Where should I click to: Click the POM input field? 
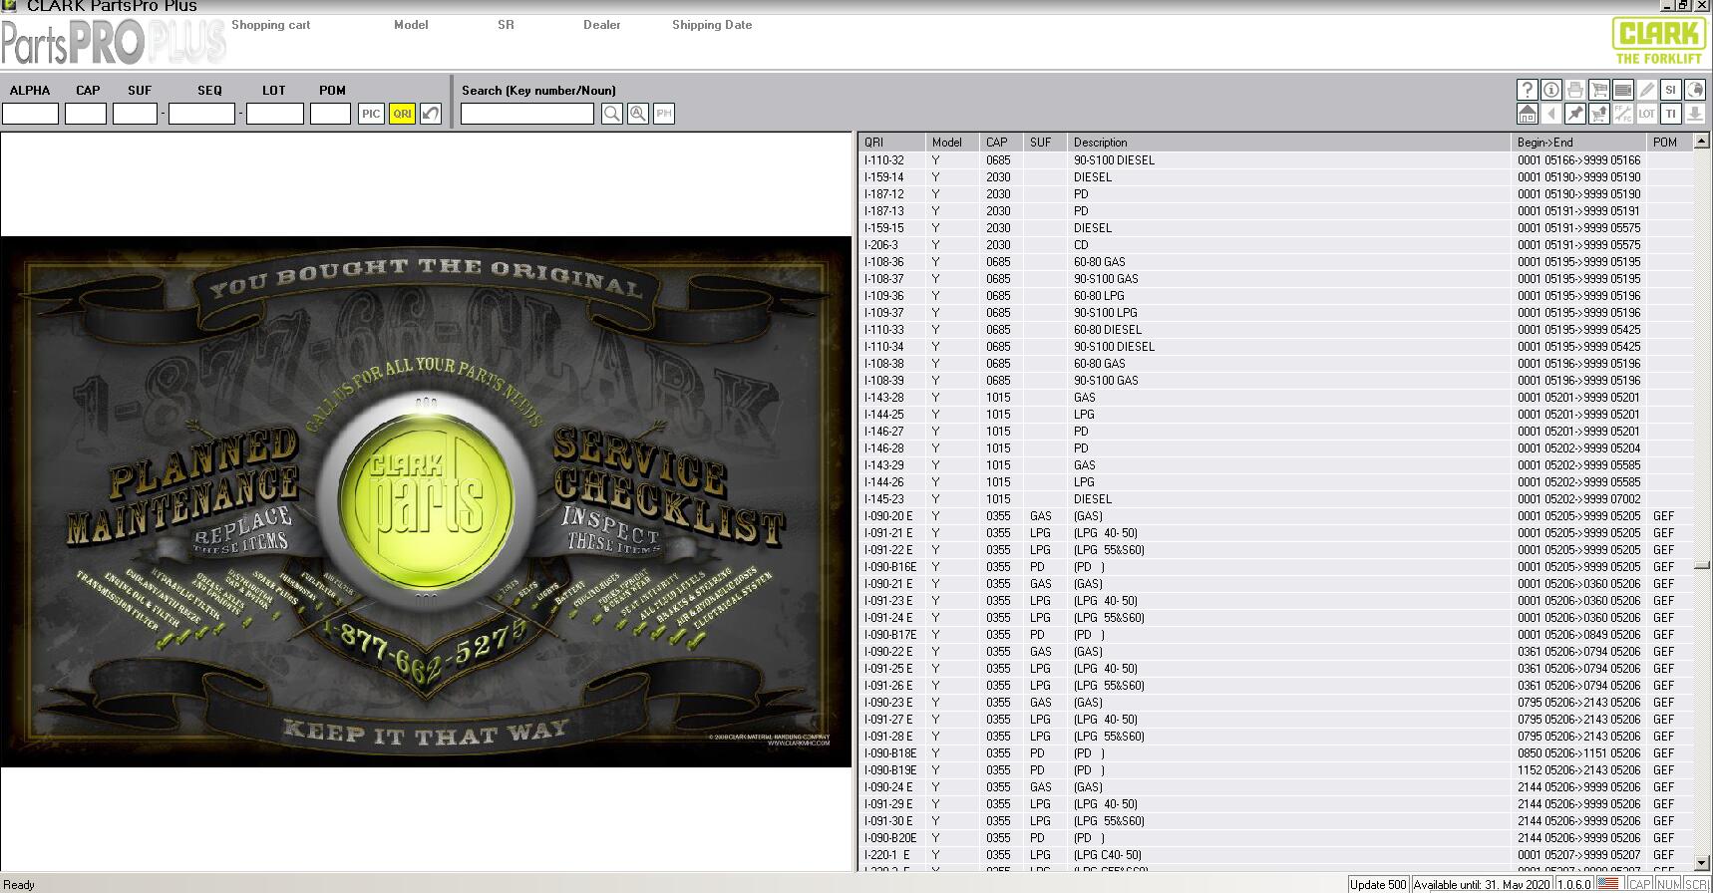330,114
